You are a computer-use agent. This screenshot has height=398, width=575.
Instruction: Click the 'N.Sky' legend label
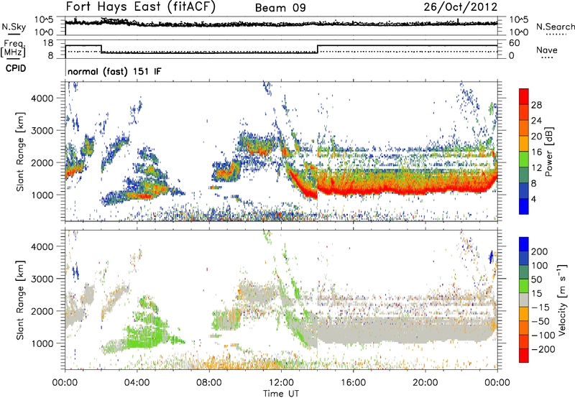pos(14,27)
